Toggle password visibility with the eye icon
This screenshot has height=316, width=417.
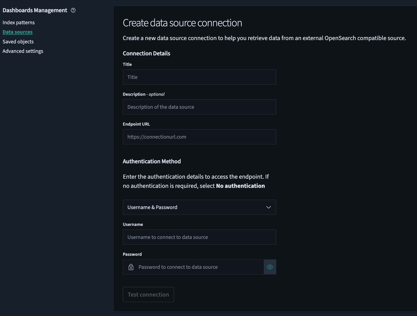click(270, 267)
